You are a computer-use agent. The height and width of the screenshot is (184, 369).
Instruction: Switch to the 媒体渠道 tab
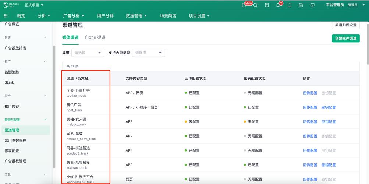70,38
